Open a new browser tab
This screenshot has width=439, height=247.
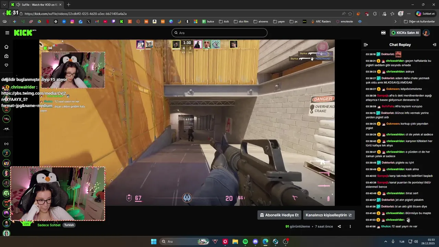tap(69, 4)
